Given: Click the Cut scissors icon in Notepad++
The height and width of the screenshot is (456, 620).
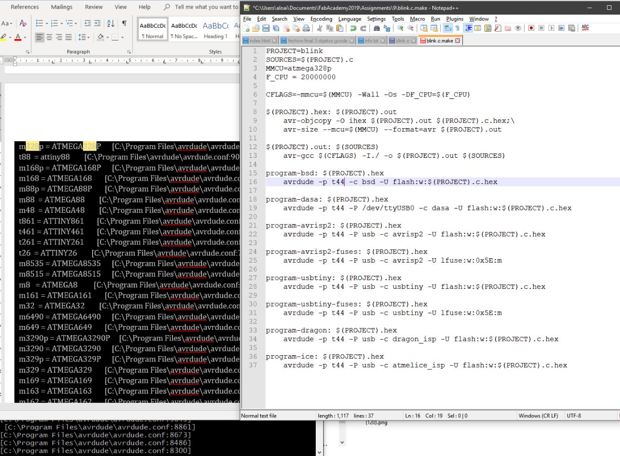Looking at the screenshot, I should click(x=320, y=28).
